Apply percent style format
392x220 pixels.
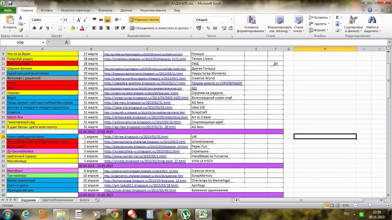pos(208,28)
